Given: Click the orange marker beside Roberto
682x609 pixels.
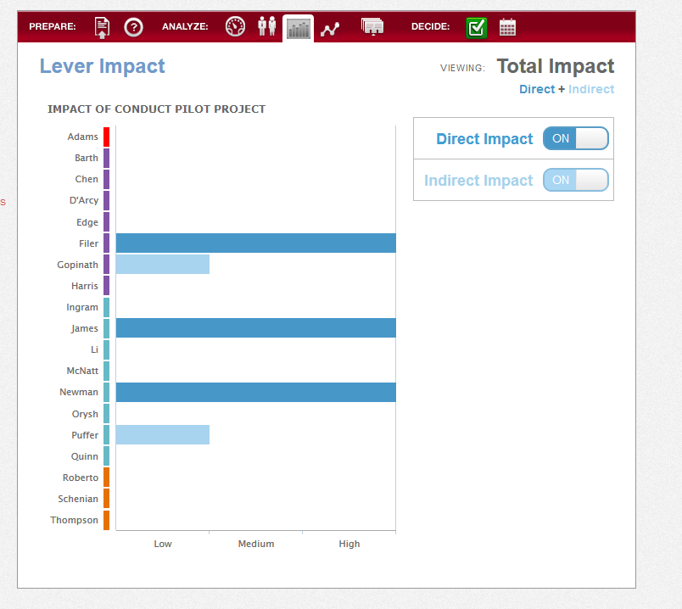Looking at the screenshot, I should (x=106, y=478).
